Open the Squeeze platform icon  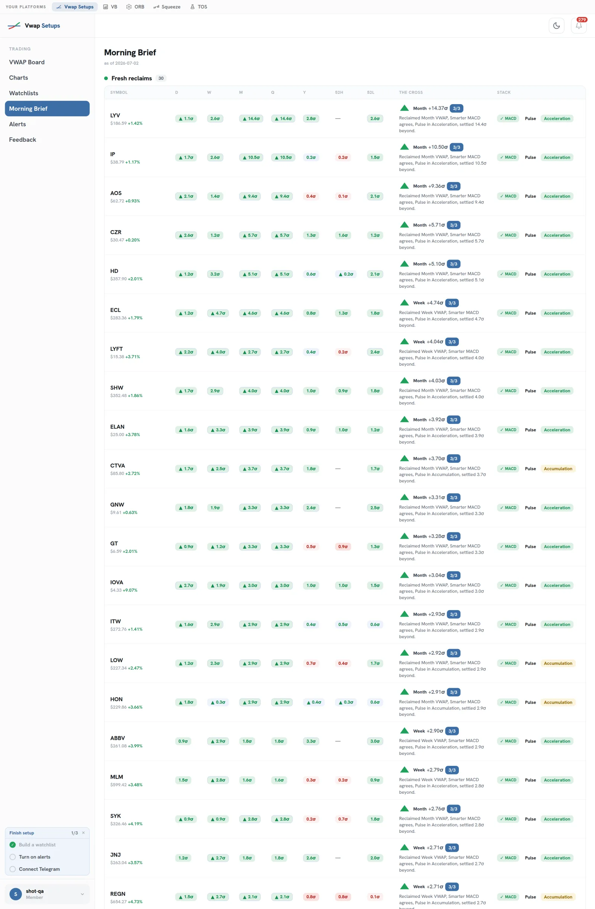(156, 7)
